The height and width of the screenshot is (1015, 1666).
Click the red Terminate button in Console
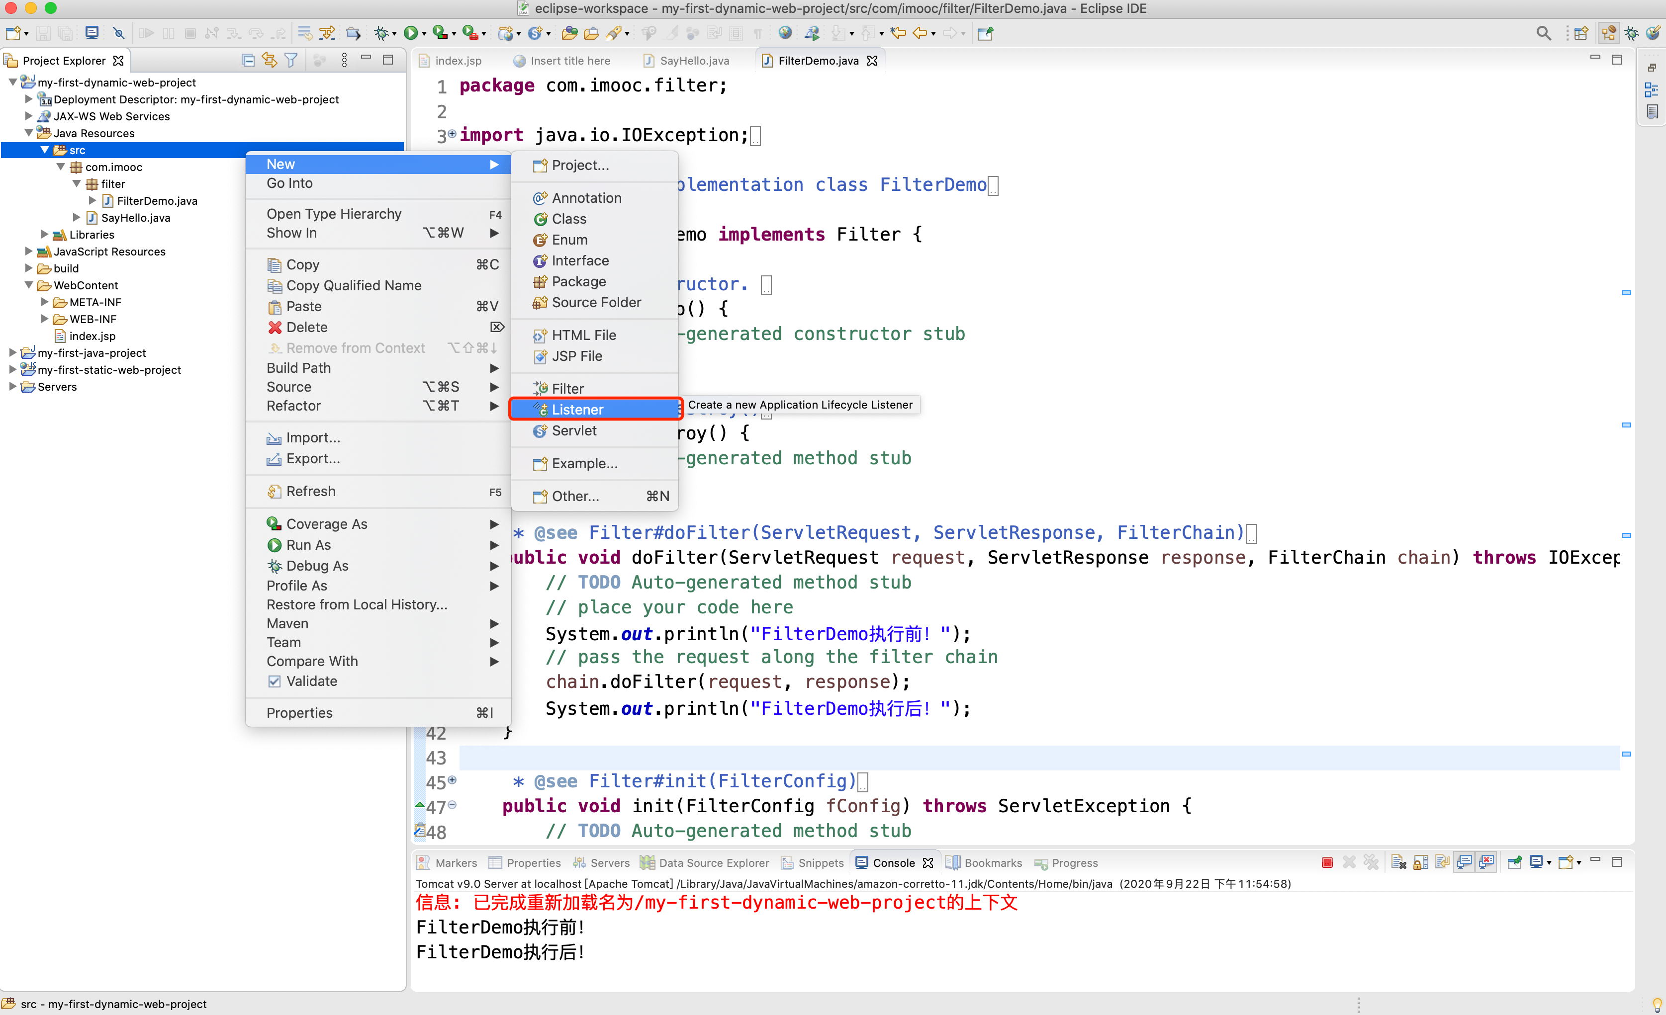[x=1326, y=862]
